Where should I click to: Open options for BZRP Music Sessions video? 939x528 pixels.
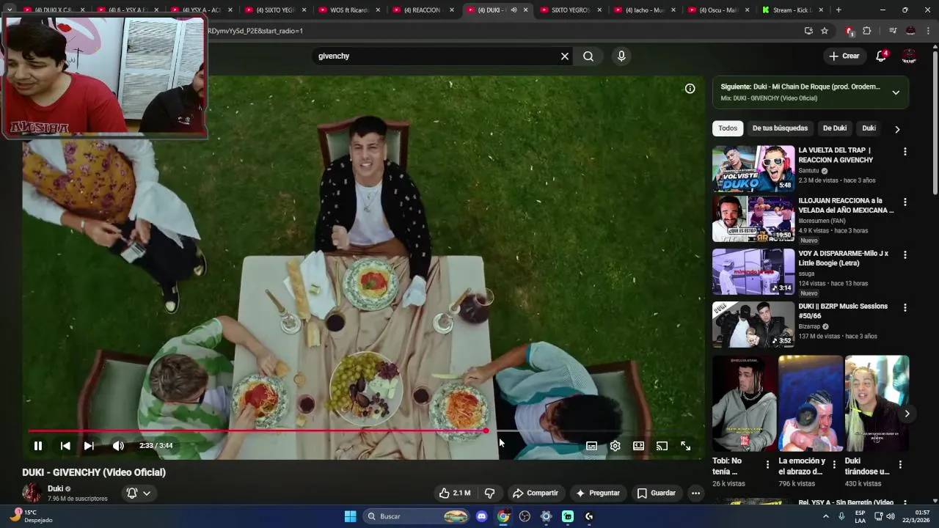click(x=905, y=307)
